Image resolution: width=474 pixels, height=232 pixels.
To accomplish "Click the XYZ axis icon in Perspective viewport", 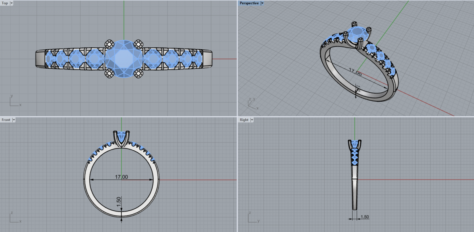I will pos(252,103).
